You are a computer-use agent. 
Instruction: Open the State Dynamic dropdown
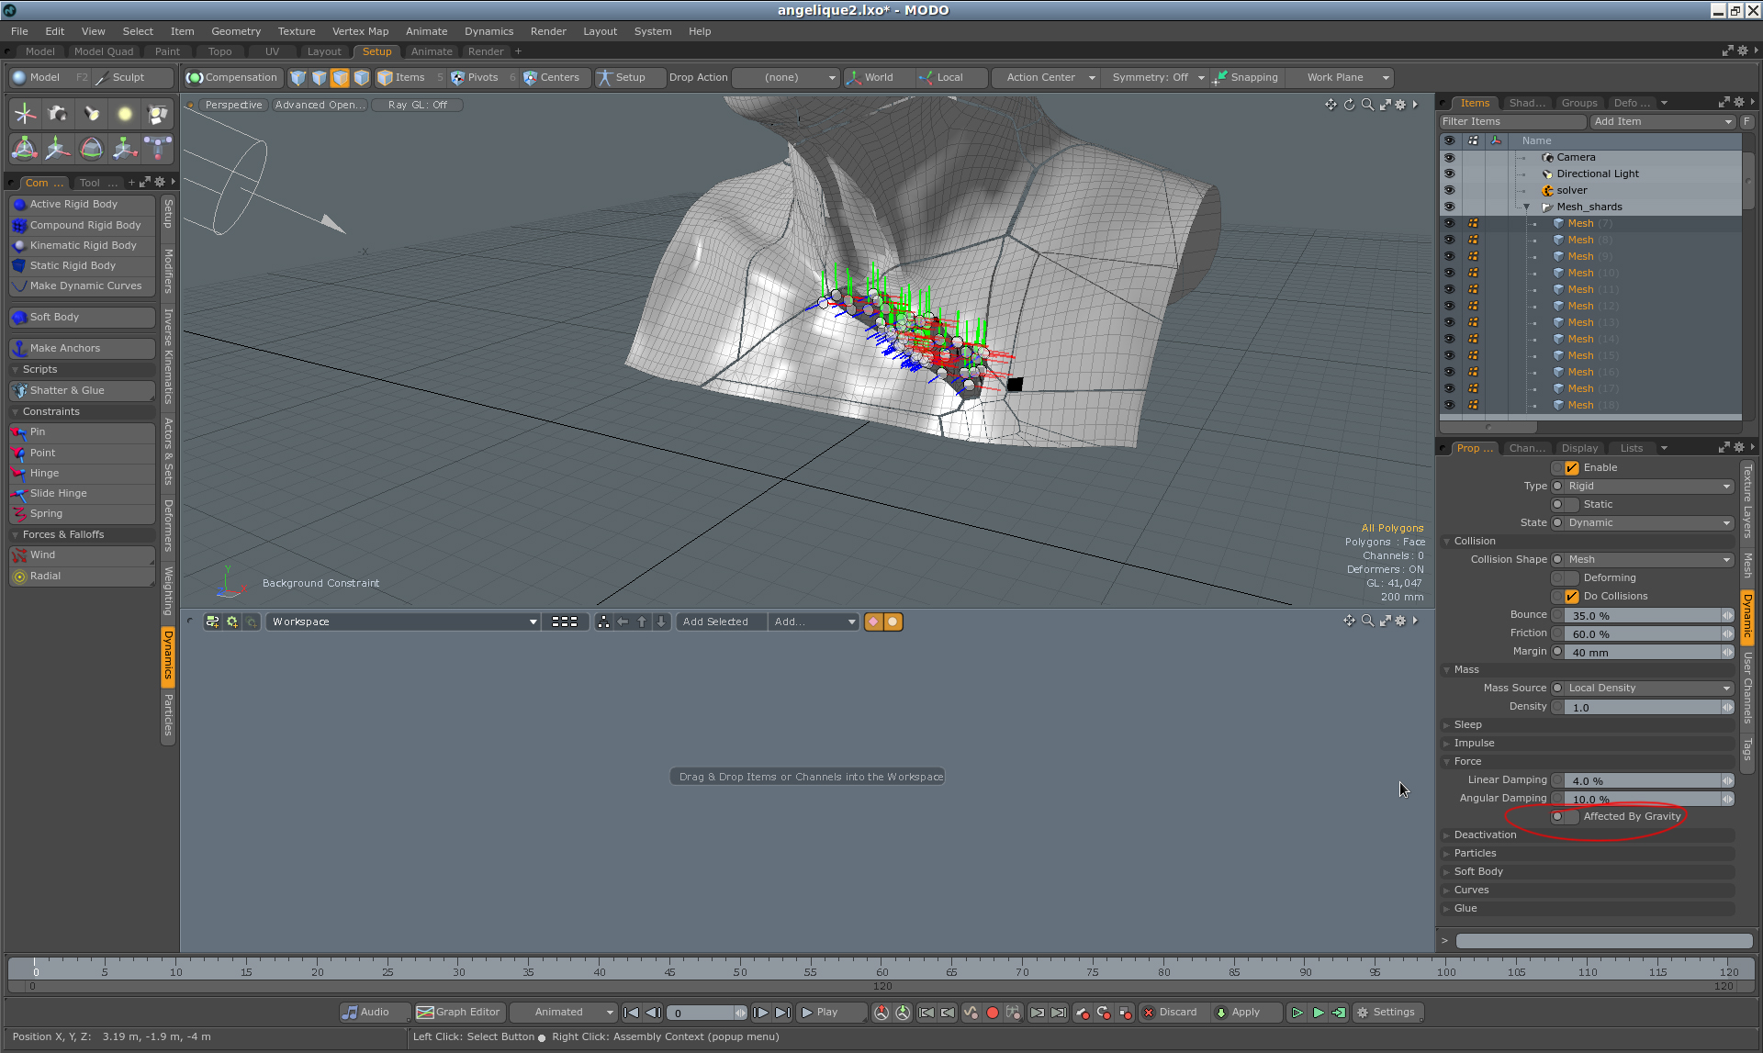[x=1648, y=522]
